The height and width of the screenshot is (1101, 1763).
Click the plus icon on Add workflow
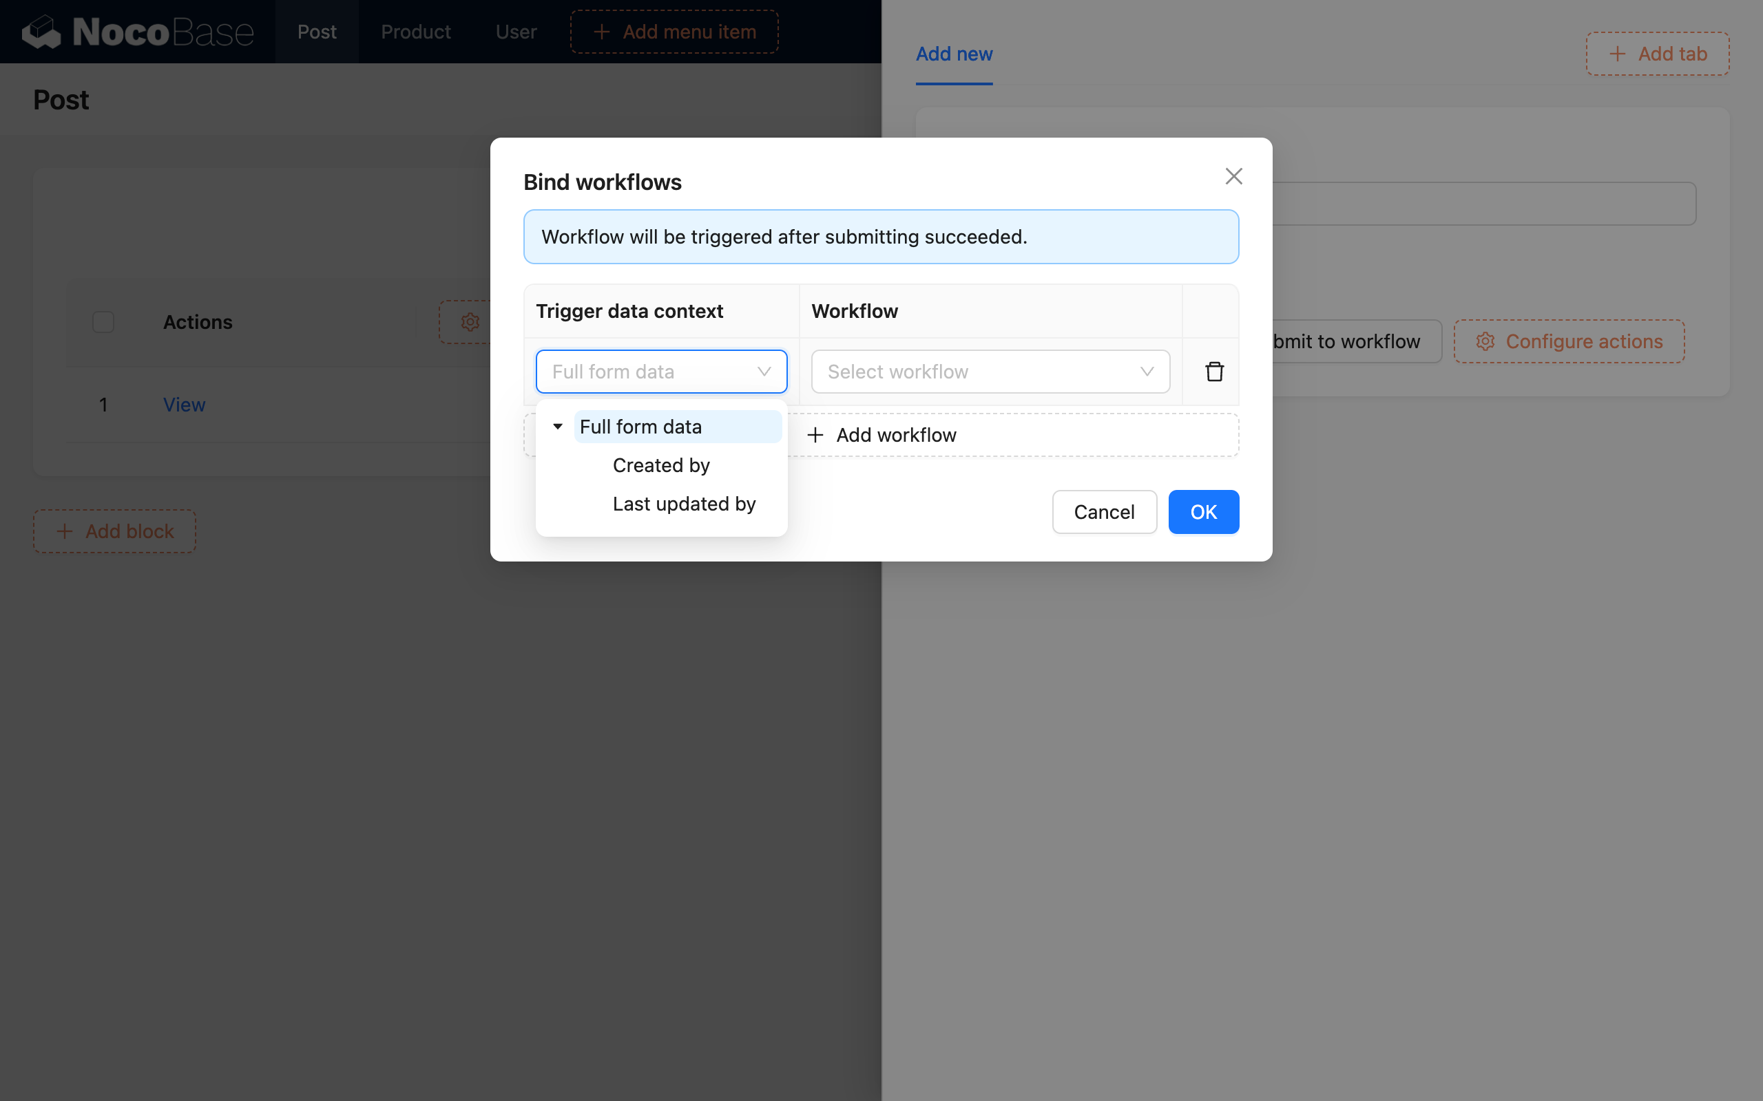tap(815, 435)
